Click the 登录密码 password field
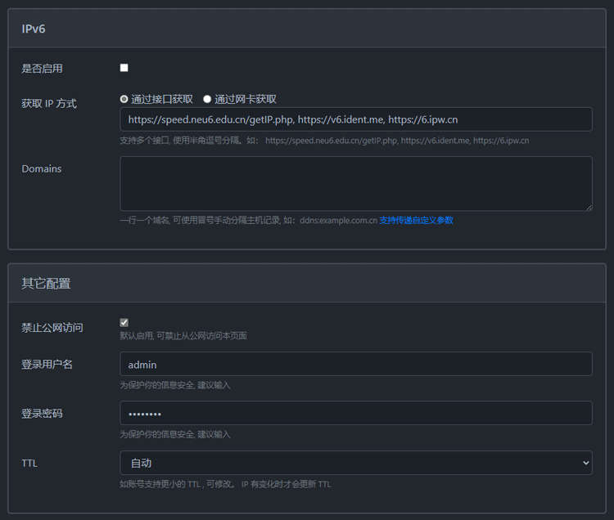This screenshot has width=614, height=520. (x=355, y=413)
